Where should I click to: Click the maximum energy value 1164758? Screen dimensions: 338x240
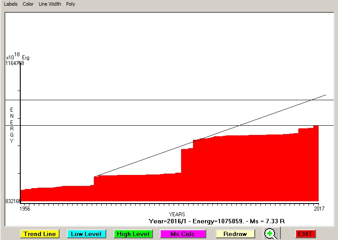[15, 63]
